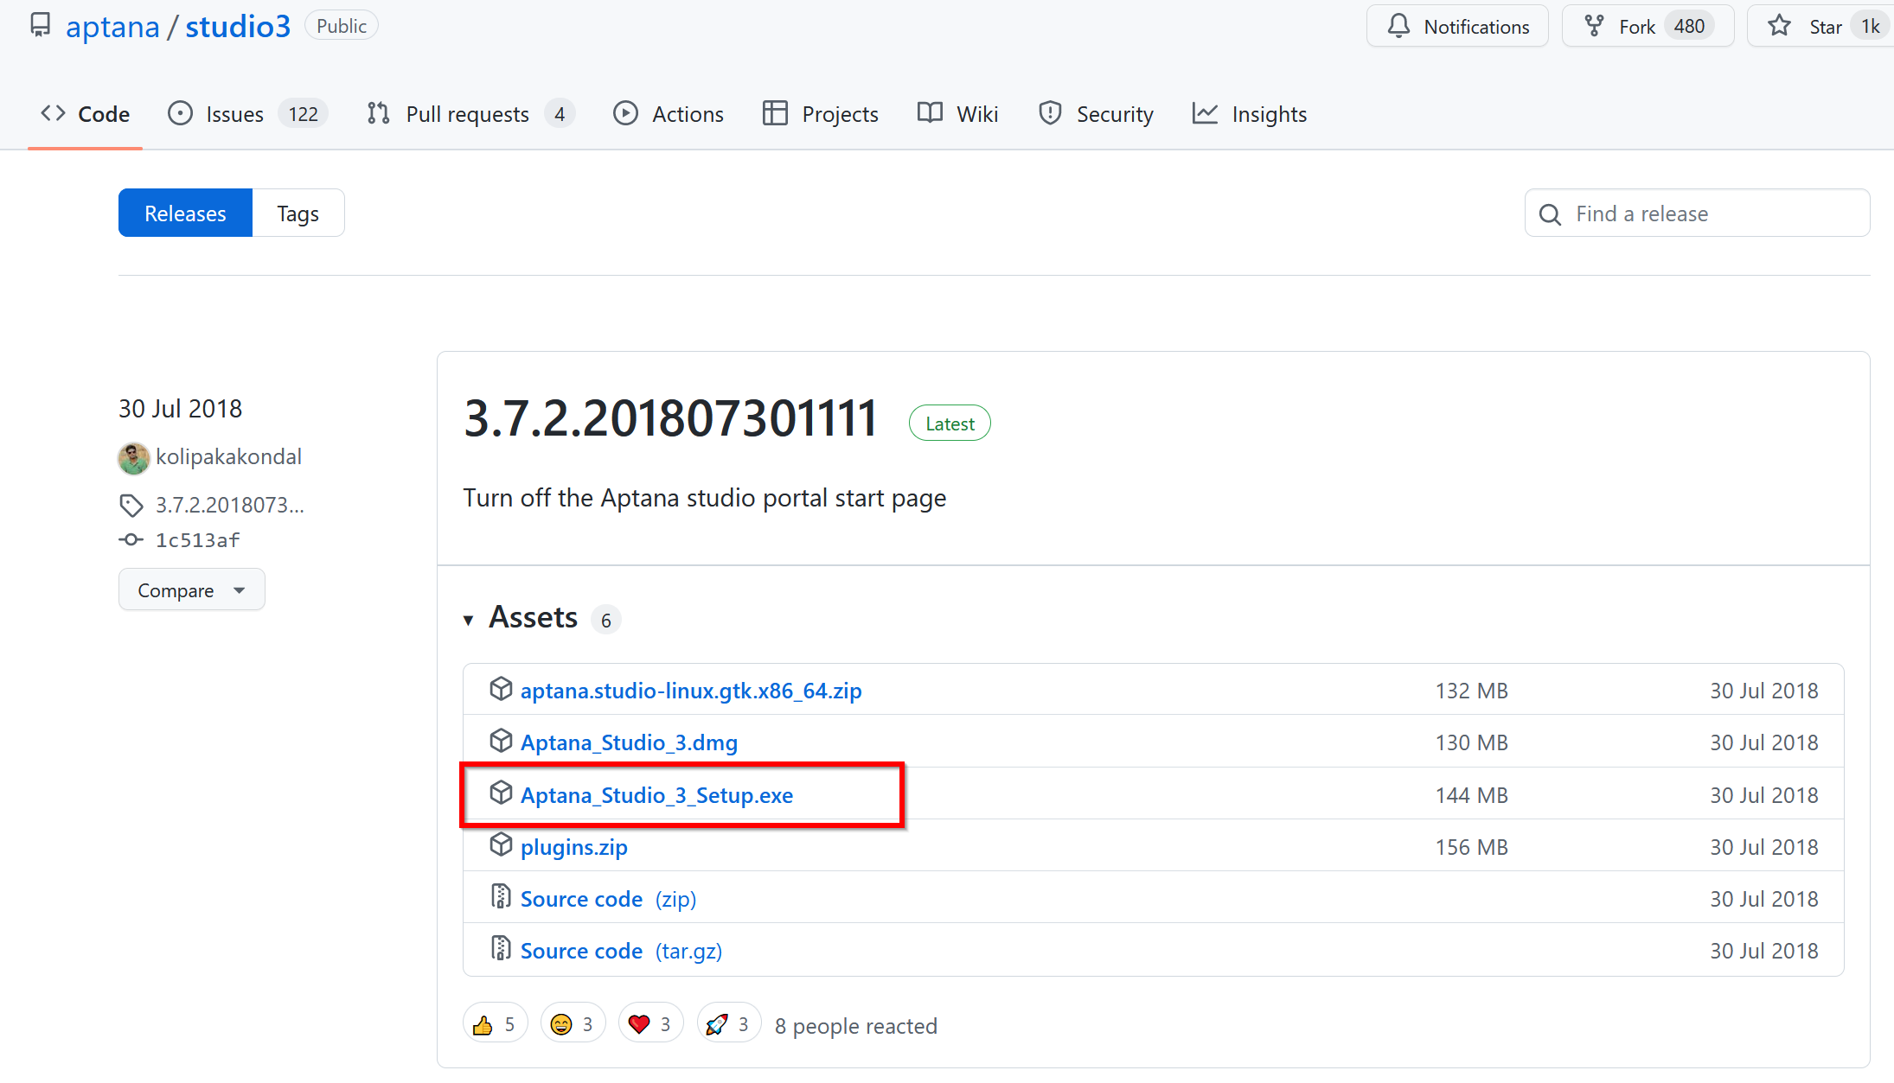Open the Compare dropdown

point(192,590)
